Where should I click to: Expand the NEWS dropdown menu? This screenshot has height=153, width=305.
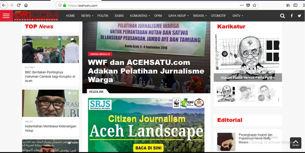87,16
